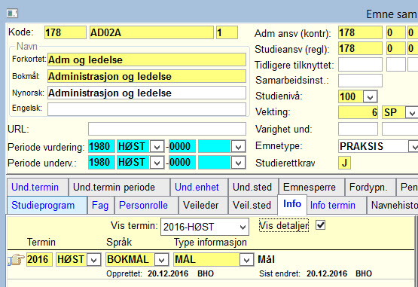Click the first Varighet und field
This screenshot has height=287, width=418.
coord(358,129)
